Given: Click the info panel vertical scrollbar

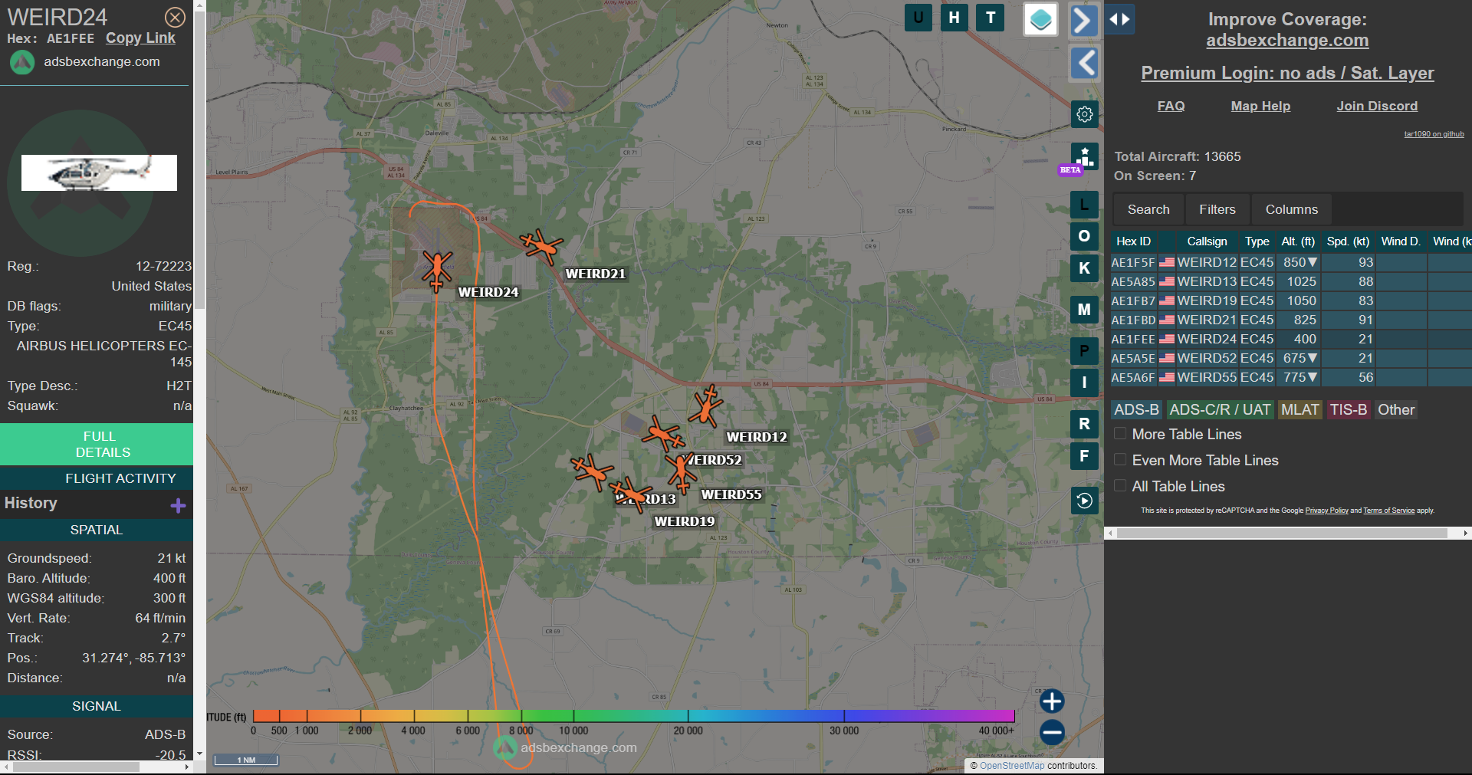Looking at the screenshot, I should coord(199,161).
